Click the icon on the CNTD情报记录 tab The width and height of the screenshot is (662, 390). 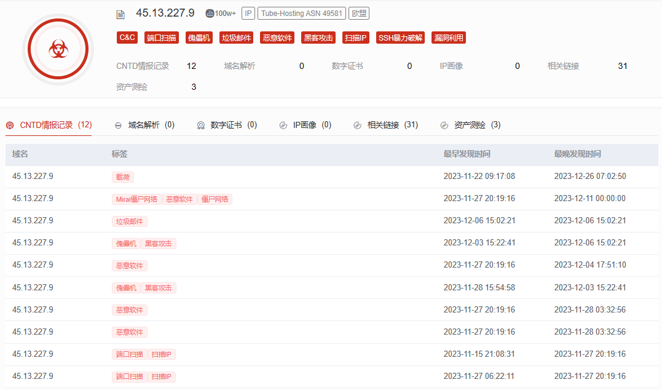[10, 125]
